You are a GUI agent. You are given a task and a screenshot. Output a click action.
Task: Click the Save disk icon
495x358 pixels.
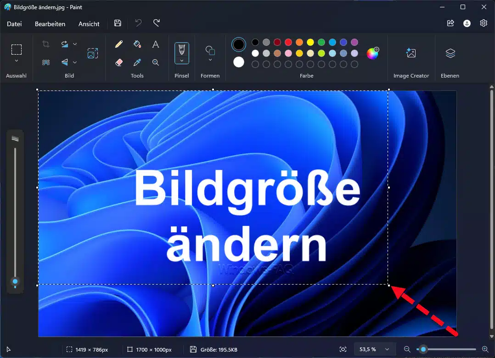[x=118, y=23]
